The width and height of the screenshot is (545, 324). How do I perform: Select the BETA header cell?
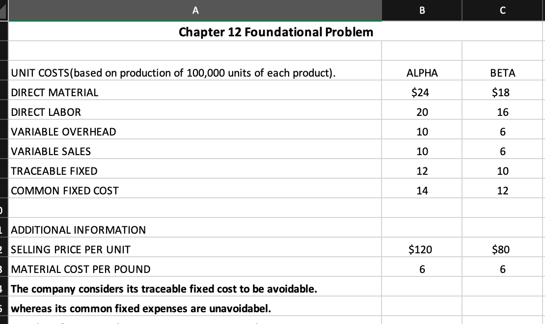pyautogui.click(x=502, y=73)
